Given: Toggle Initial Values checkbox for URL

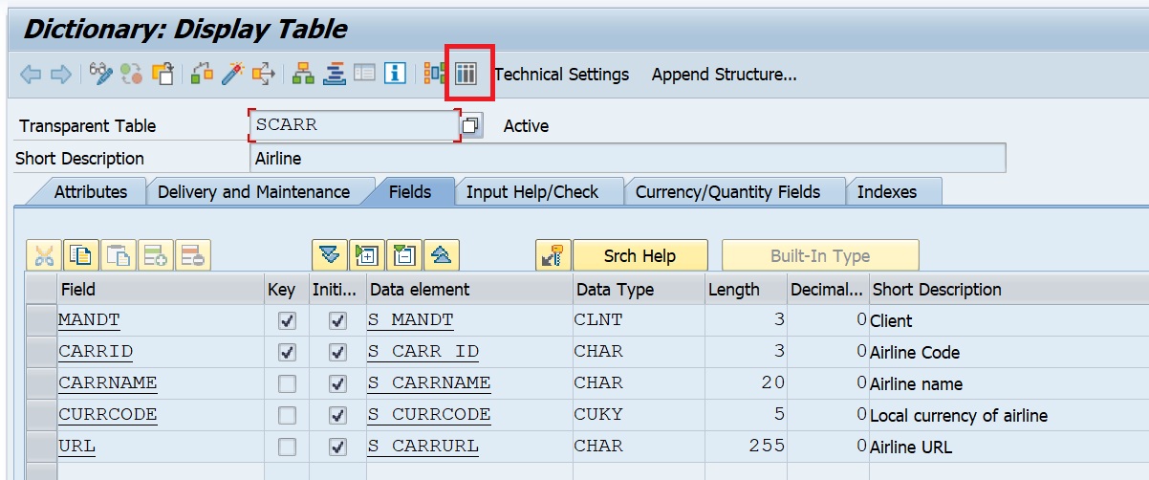Looking at the screenshot, I should (337, 447).
